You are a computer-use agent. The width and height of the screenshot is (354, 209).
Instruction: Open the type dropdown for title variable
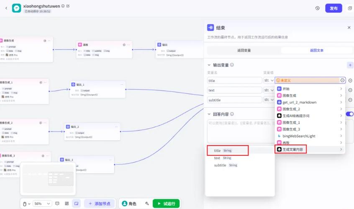(269, 80)
